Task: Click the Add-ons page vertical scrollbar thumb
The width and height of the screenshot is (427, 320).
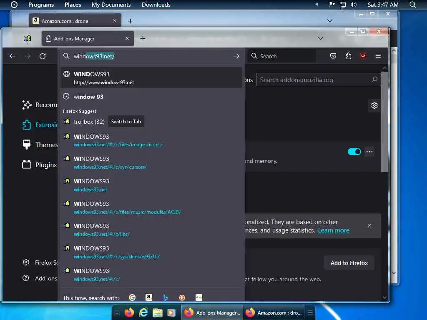Action: click(384, 122)
